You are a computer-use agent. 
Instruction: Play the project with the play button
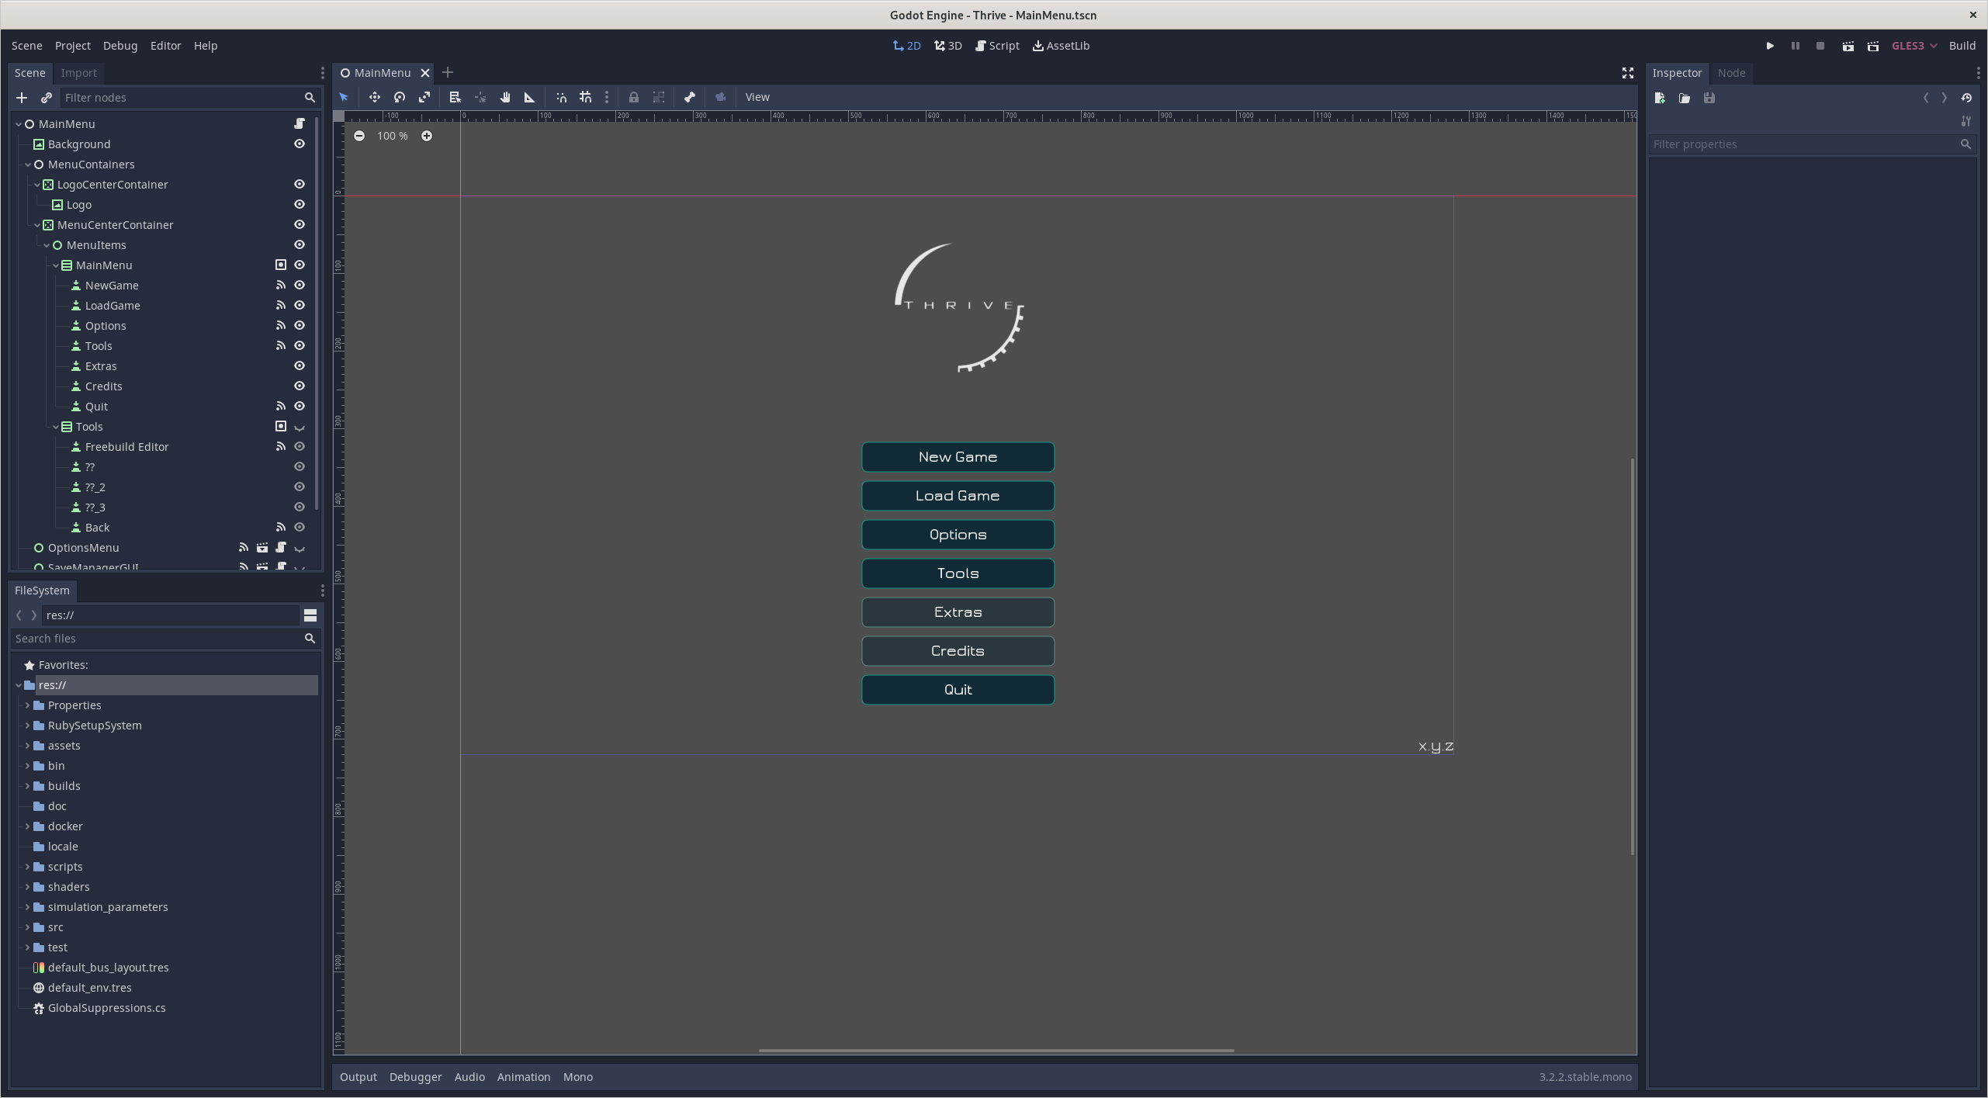1770,46
